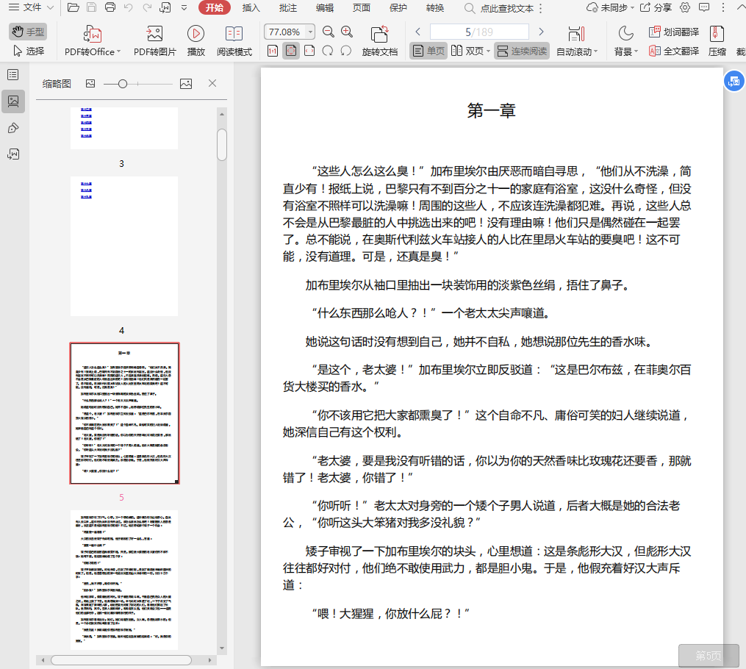Click the rotate counterclockwise icon
Viewport: 746px width, 669px height.
point(346,51)
